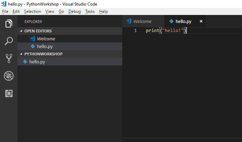Open the Go menu
The width and height of the screenshot is (242, 142).
pos(61,11)
